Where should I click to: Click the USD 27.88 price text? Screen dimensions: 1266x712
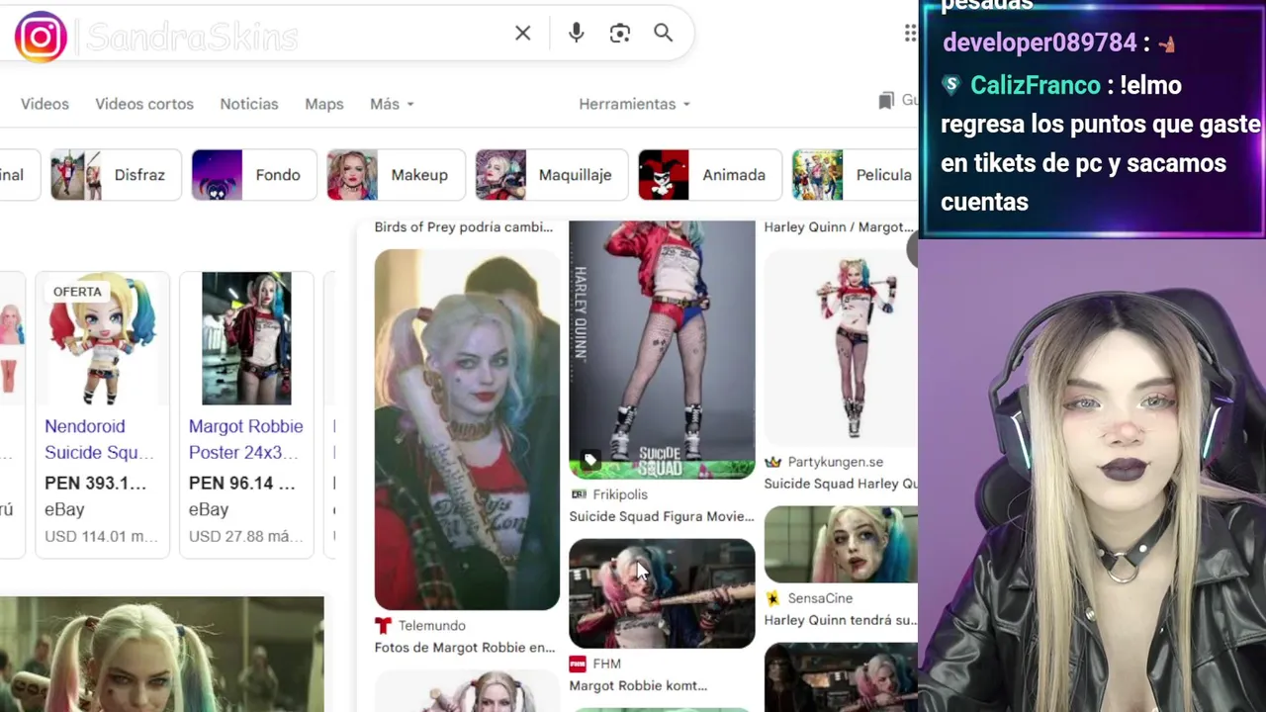pyautogui.click(x=245, y=536)
